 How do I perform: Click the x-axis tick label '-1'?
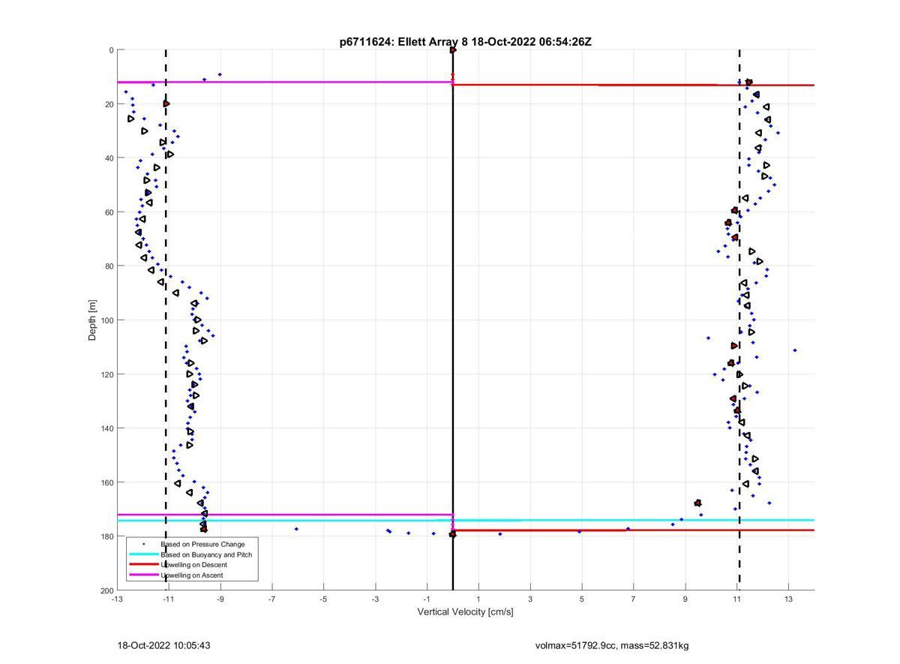tap(427, 599)
